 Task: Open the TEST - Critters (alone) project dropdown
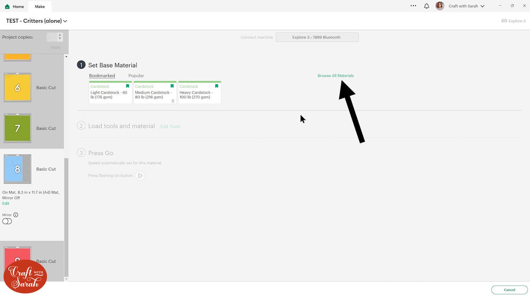click(36, 21)
